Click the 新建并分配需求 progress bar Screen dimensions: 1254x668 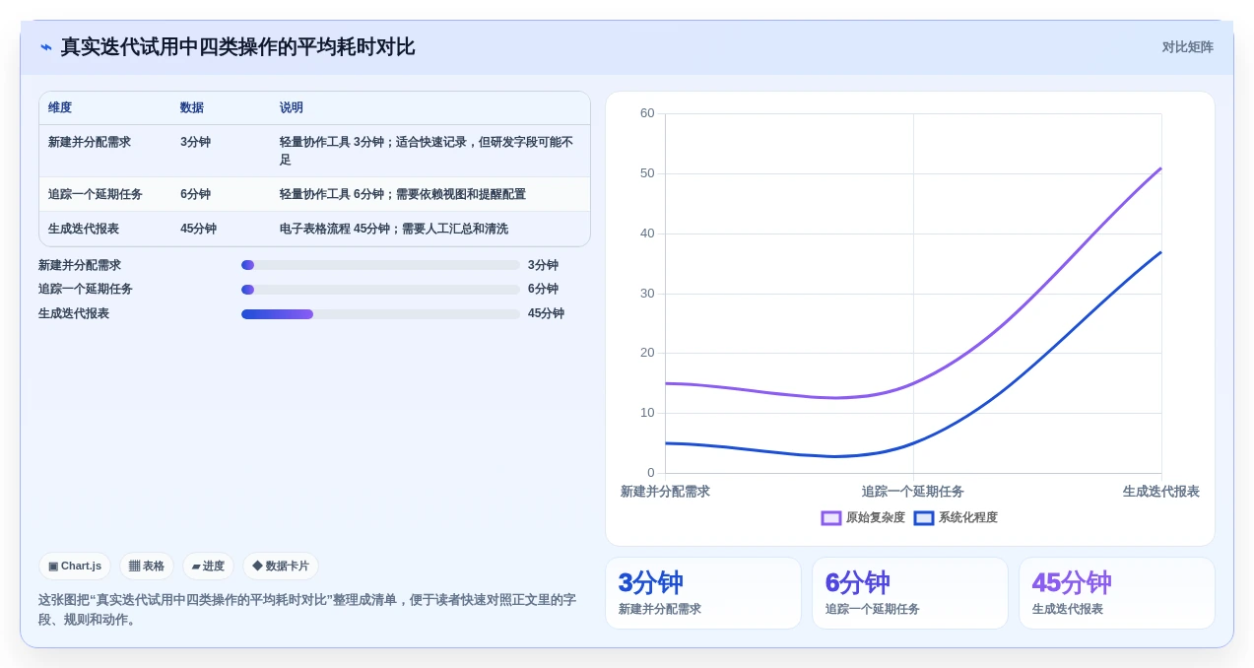(380, 265)
